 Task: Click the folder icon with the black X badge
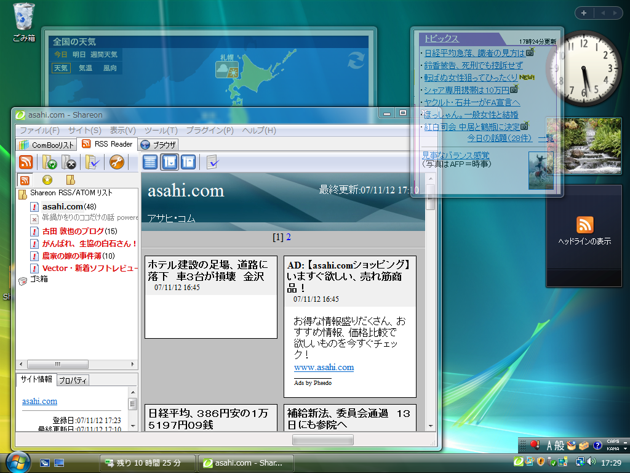pos(69,162)
